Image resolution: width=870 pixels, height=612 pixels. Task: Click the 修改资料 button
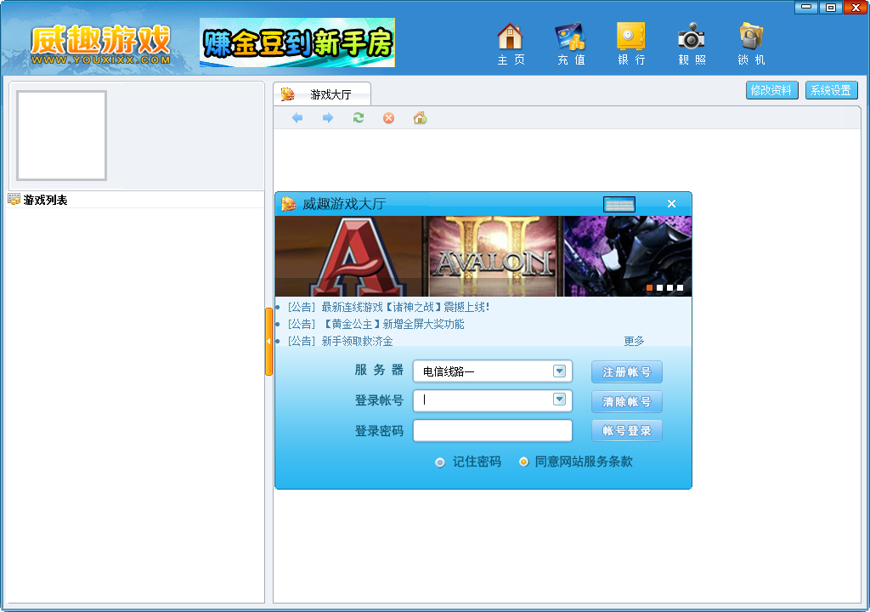[771, 90]
